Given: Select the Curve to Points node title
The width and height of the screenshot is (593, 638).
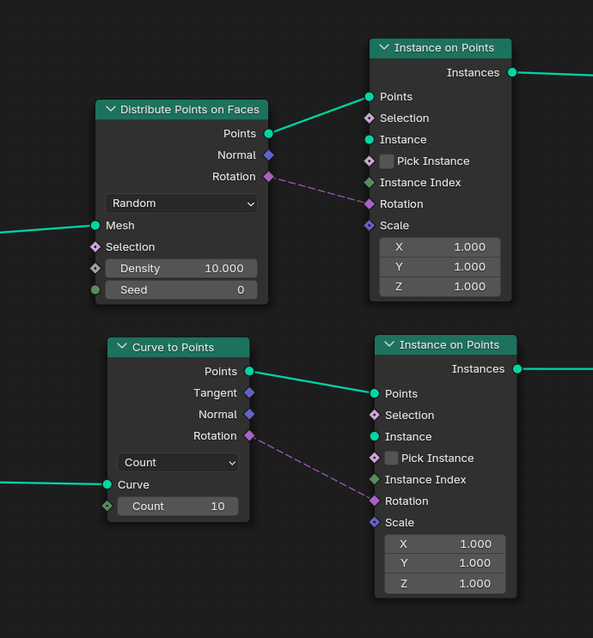Looking at the screenshot, I should (173, 347).
